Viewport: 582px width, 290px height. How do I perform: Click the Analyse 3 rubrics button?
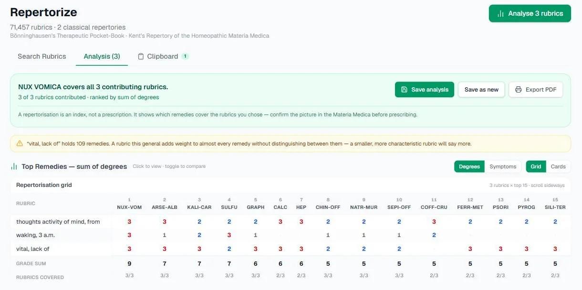click(530, 13)
